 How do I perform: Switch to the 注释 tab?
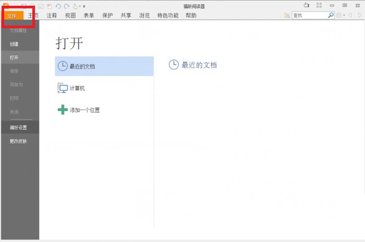[52, 16]
